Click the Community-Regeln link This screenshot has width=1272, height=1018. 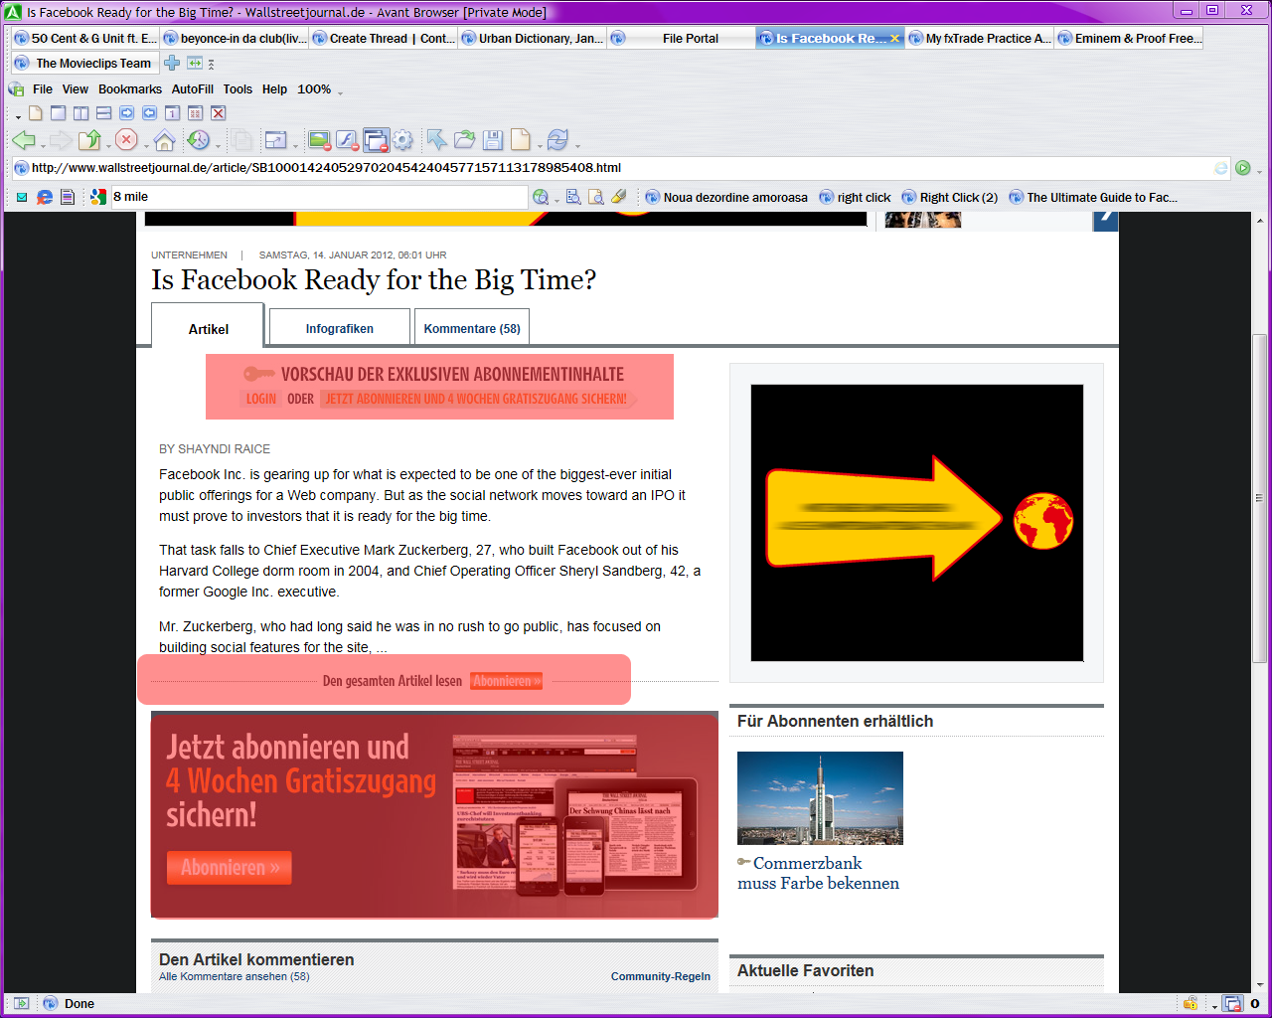tap(661, 976)
